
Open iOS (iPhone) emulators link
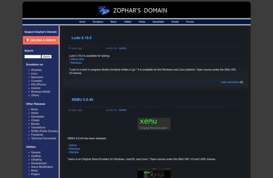(39, 85)
